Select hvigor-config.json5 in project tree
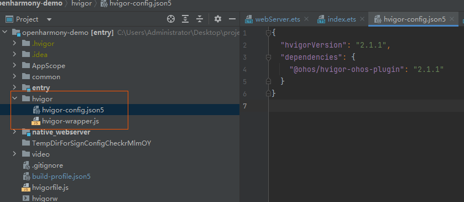Screen dimensions: 464x202 73,110
